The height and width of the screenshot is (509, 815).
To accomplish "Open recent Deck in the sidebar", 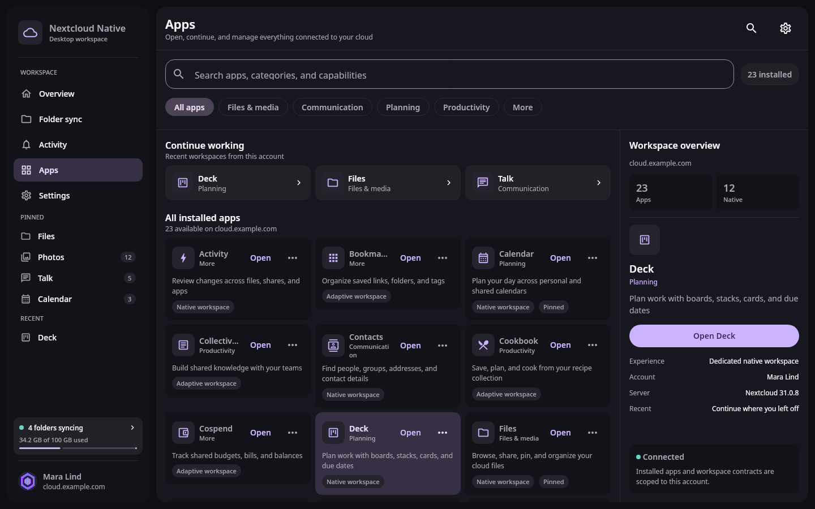I will pos(78,338).
